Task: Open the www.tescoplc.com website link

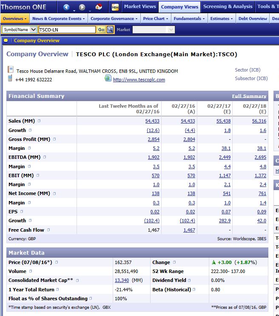Action: point(139,80)
